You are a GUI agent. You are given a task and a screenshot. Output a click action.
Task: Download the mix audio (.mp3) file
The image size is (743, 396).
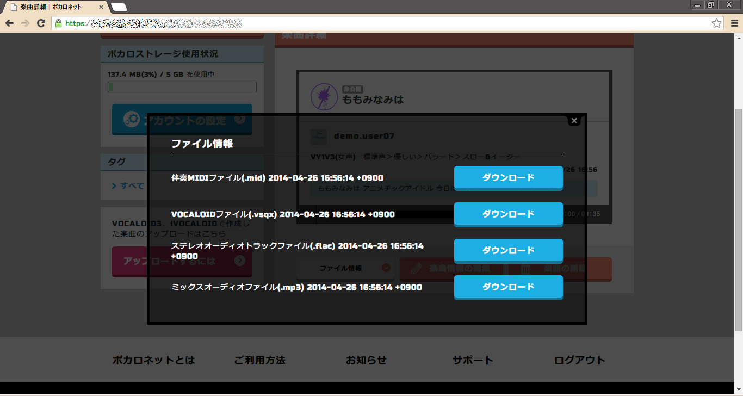tap(508, 287)
